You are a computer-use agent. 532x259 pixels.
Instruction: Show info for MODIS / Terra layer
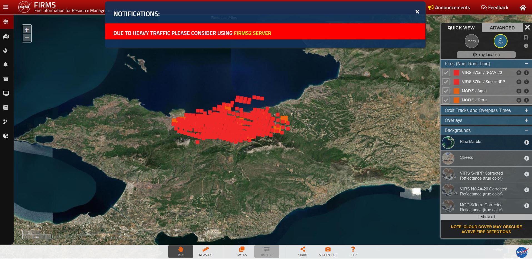click(x=526, y=100)
